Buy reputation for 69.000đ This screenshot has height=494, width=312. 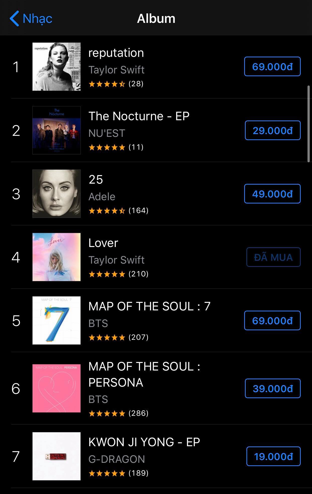point(272,67)
